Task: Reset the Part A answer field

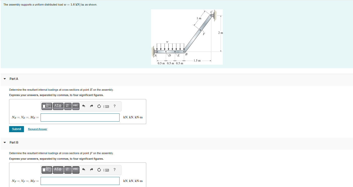Action: click(x=99, y=106)
